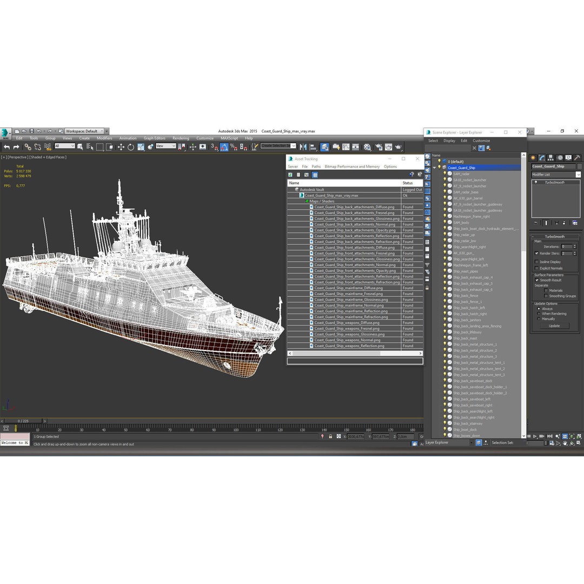The image size is (584, 584).
Task: Click the Undo arrow in main toolbar
Action: click(x=6, y=147)
